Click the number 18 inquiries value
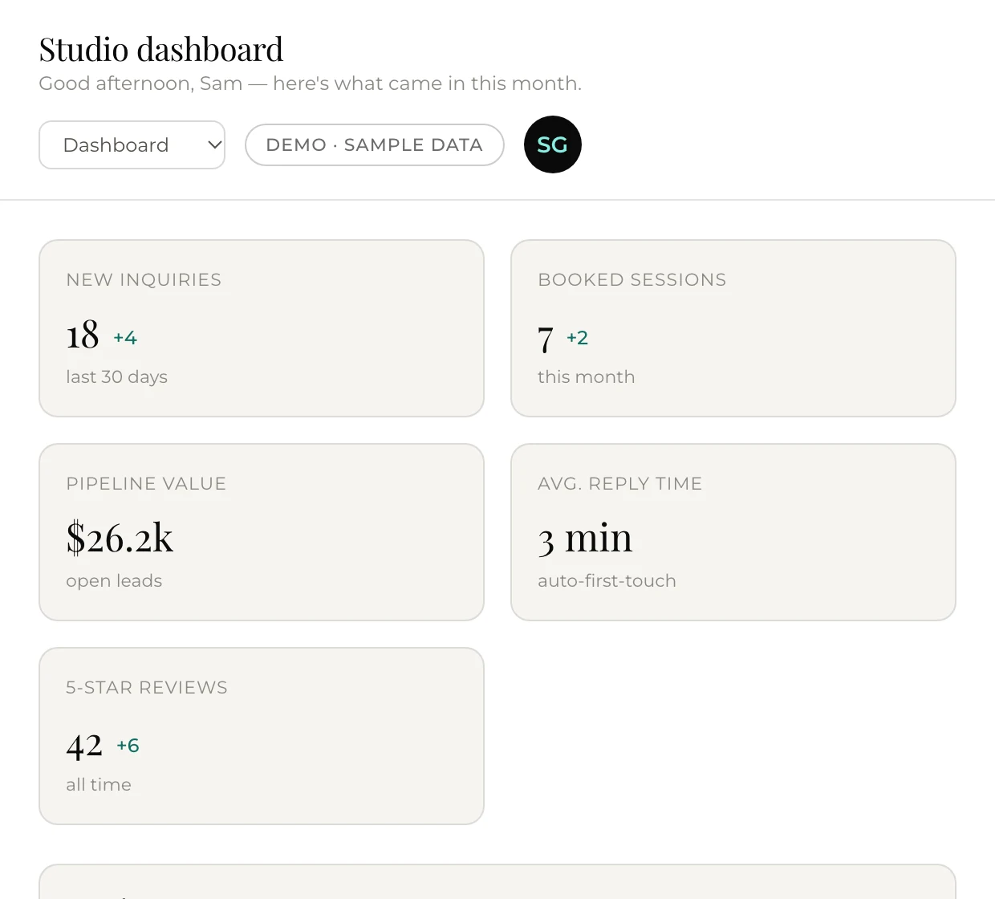This screenshot has width=995, height=899. (x=83, y=336)
